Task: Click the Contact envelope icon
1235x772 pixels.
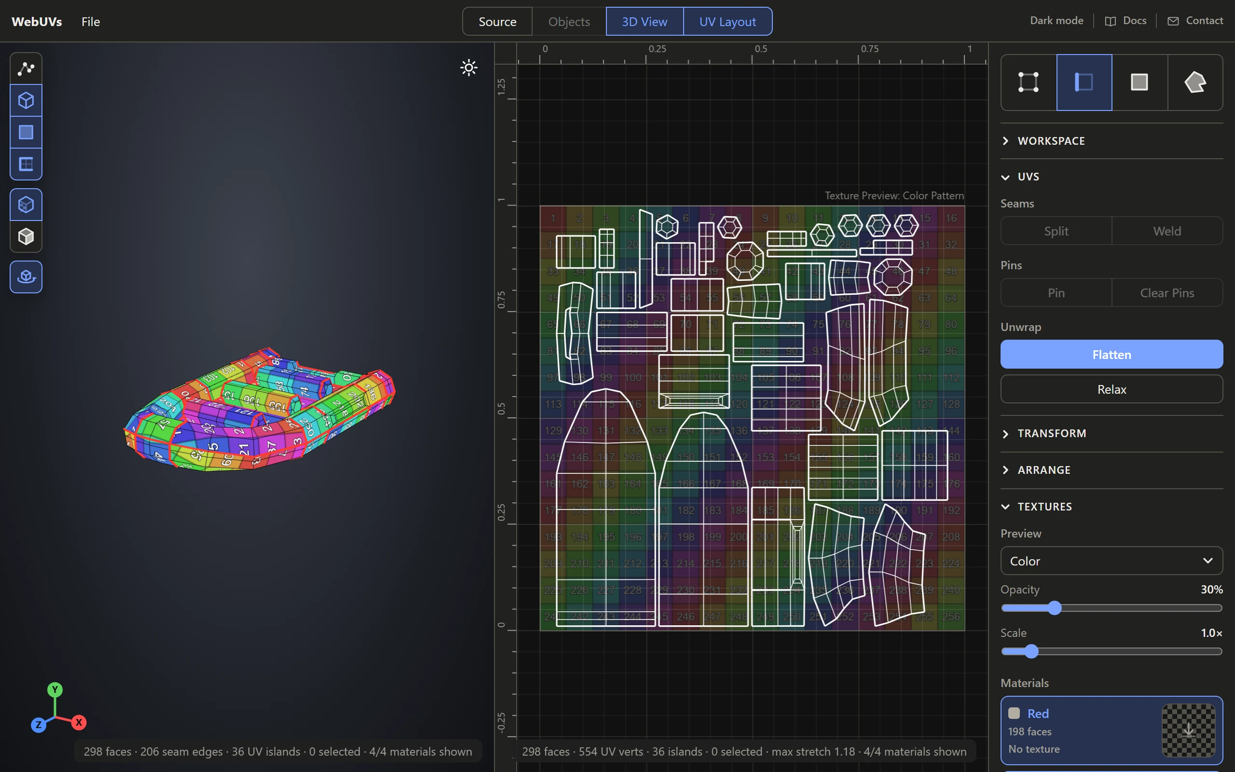Action: tap(1173, 21)
